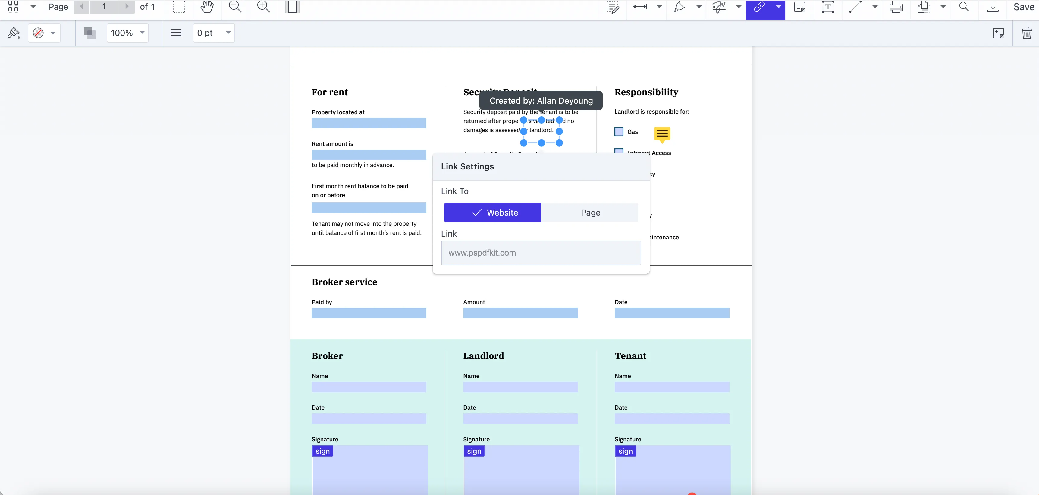Select the Website link option
The width and height of the screenshot is (1039, 495).
[492, 213]
